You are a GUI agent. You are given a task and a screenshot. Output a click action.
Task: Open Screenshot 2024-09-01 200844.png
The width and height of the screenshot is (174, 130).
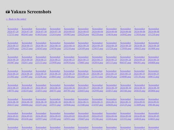[13, 116]
